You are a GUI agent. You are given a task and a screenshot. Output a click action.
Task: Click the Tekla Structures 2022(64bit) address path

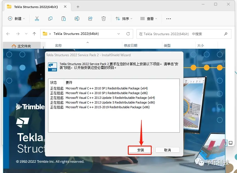coord(76,34)
